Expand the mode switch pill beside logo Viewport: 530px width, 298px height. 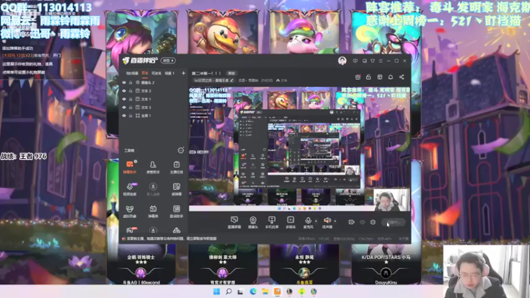tap(168, 60)
